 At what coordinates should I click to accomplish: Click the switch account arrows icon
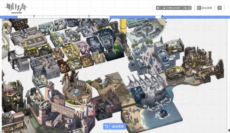click(x=186, y=8)
